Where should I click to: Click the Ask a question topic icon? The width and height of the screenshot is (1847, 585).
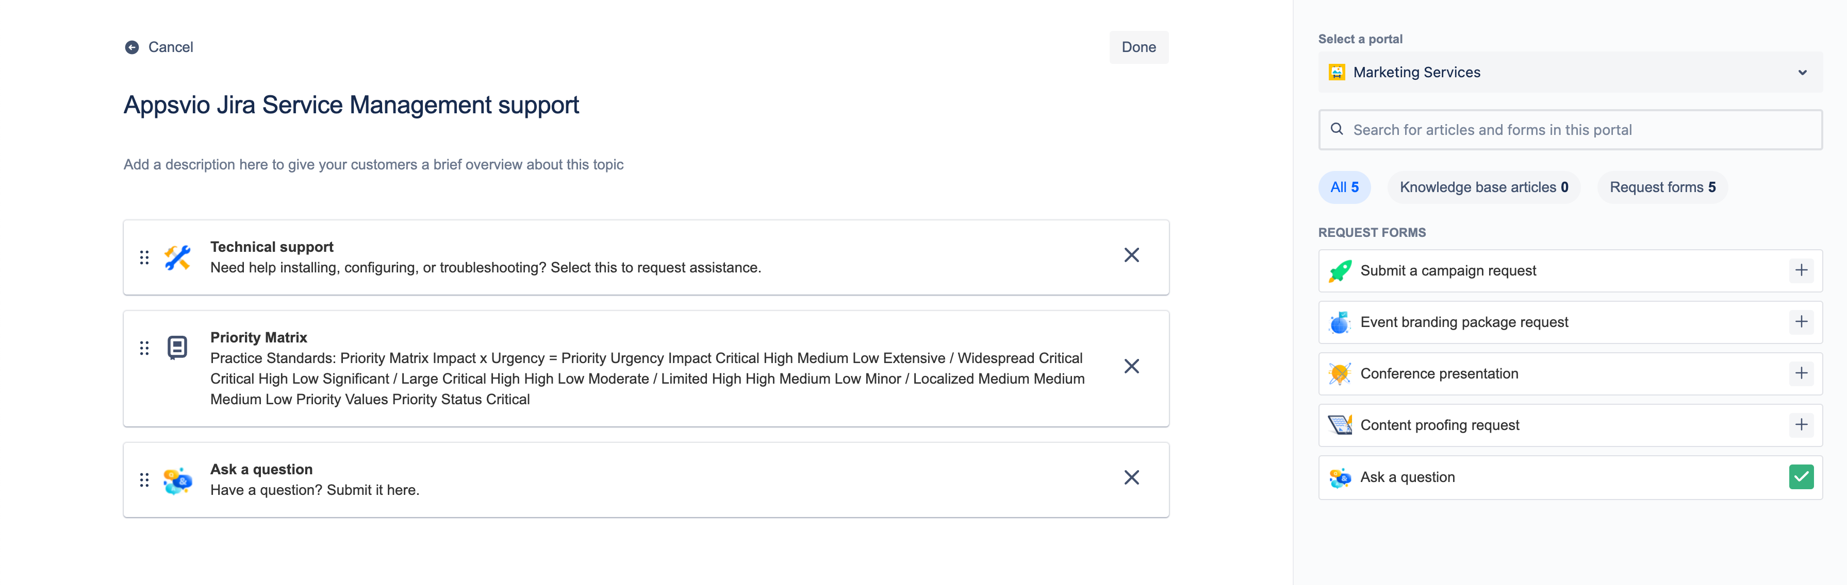[176, 479]
